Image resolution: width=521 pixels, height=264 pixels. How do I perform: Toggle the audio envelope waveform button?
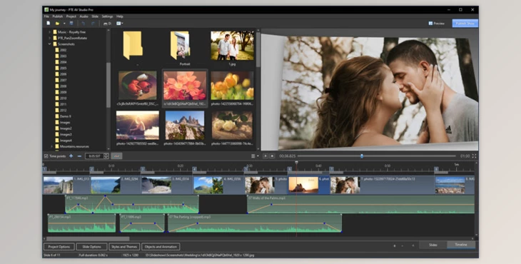tap(116, 156)
